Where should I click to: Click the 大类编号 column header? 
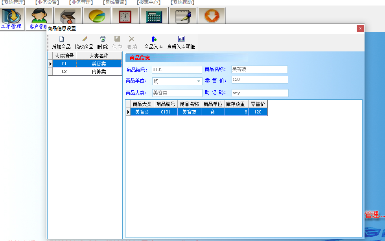pyautogui.click(x=64, y=56)
